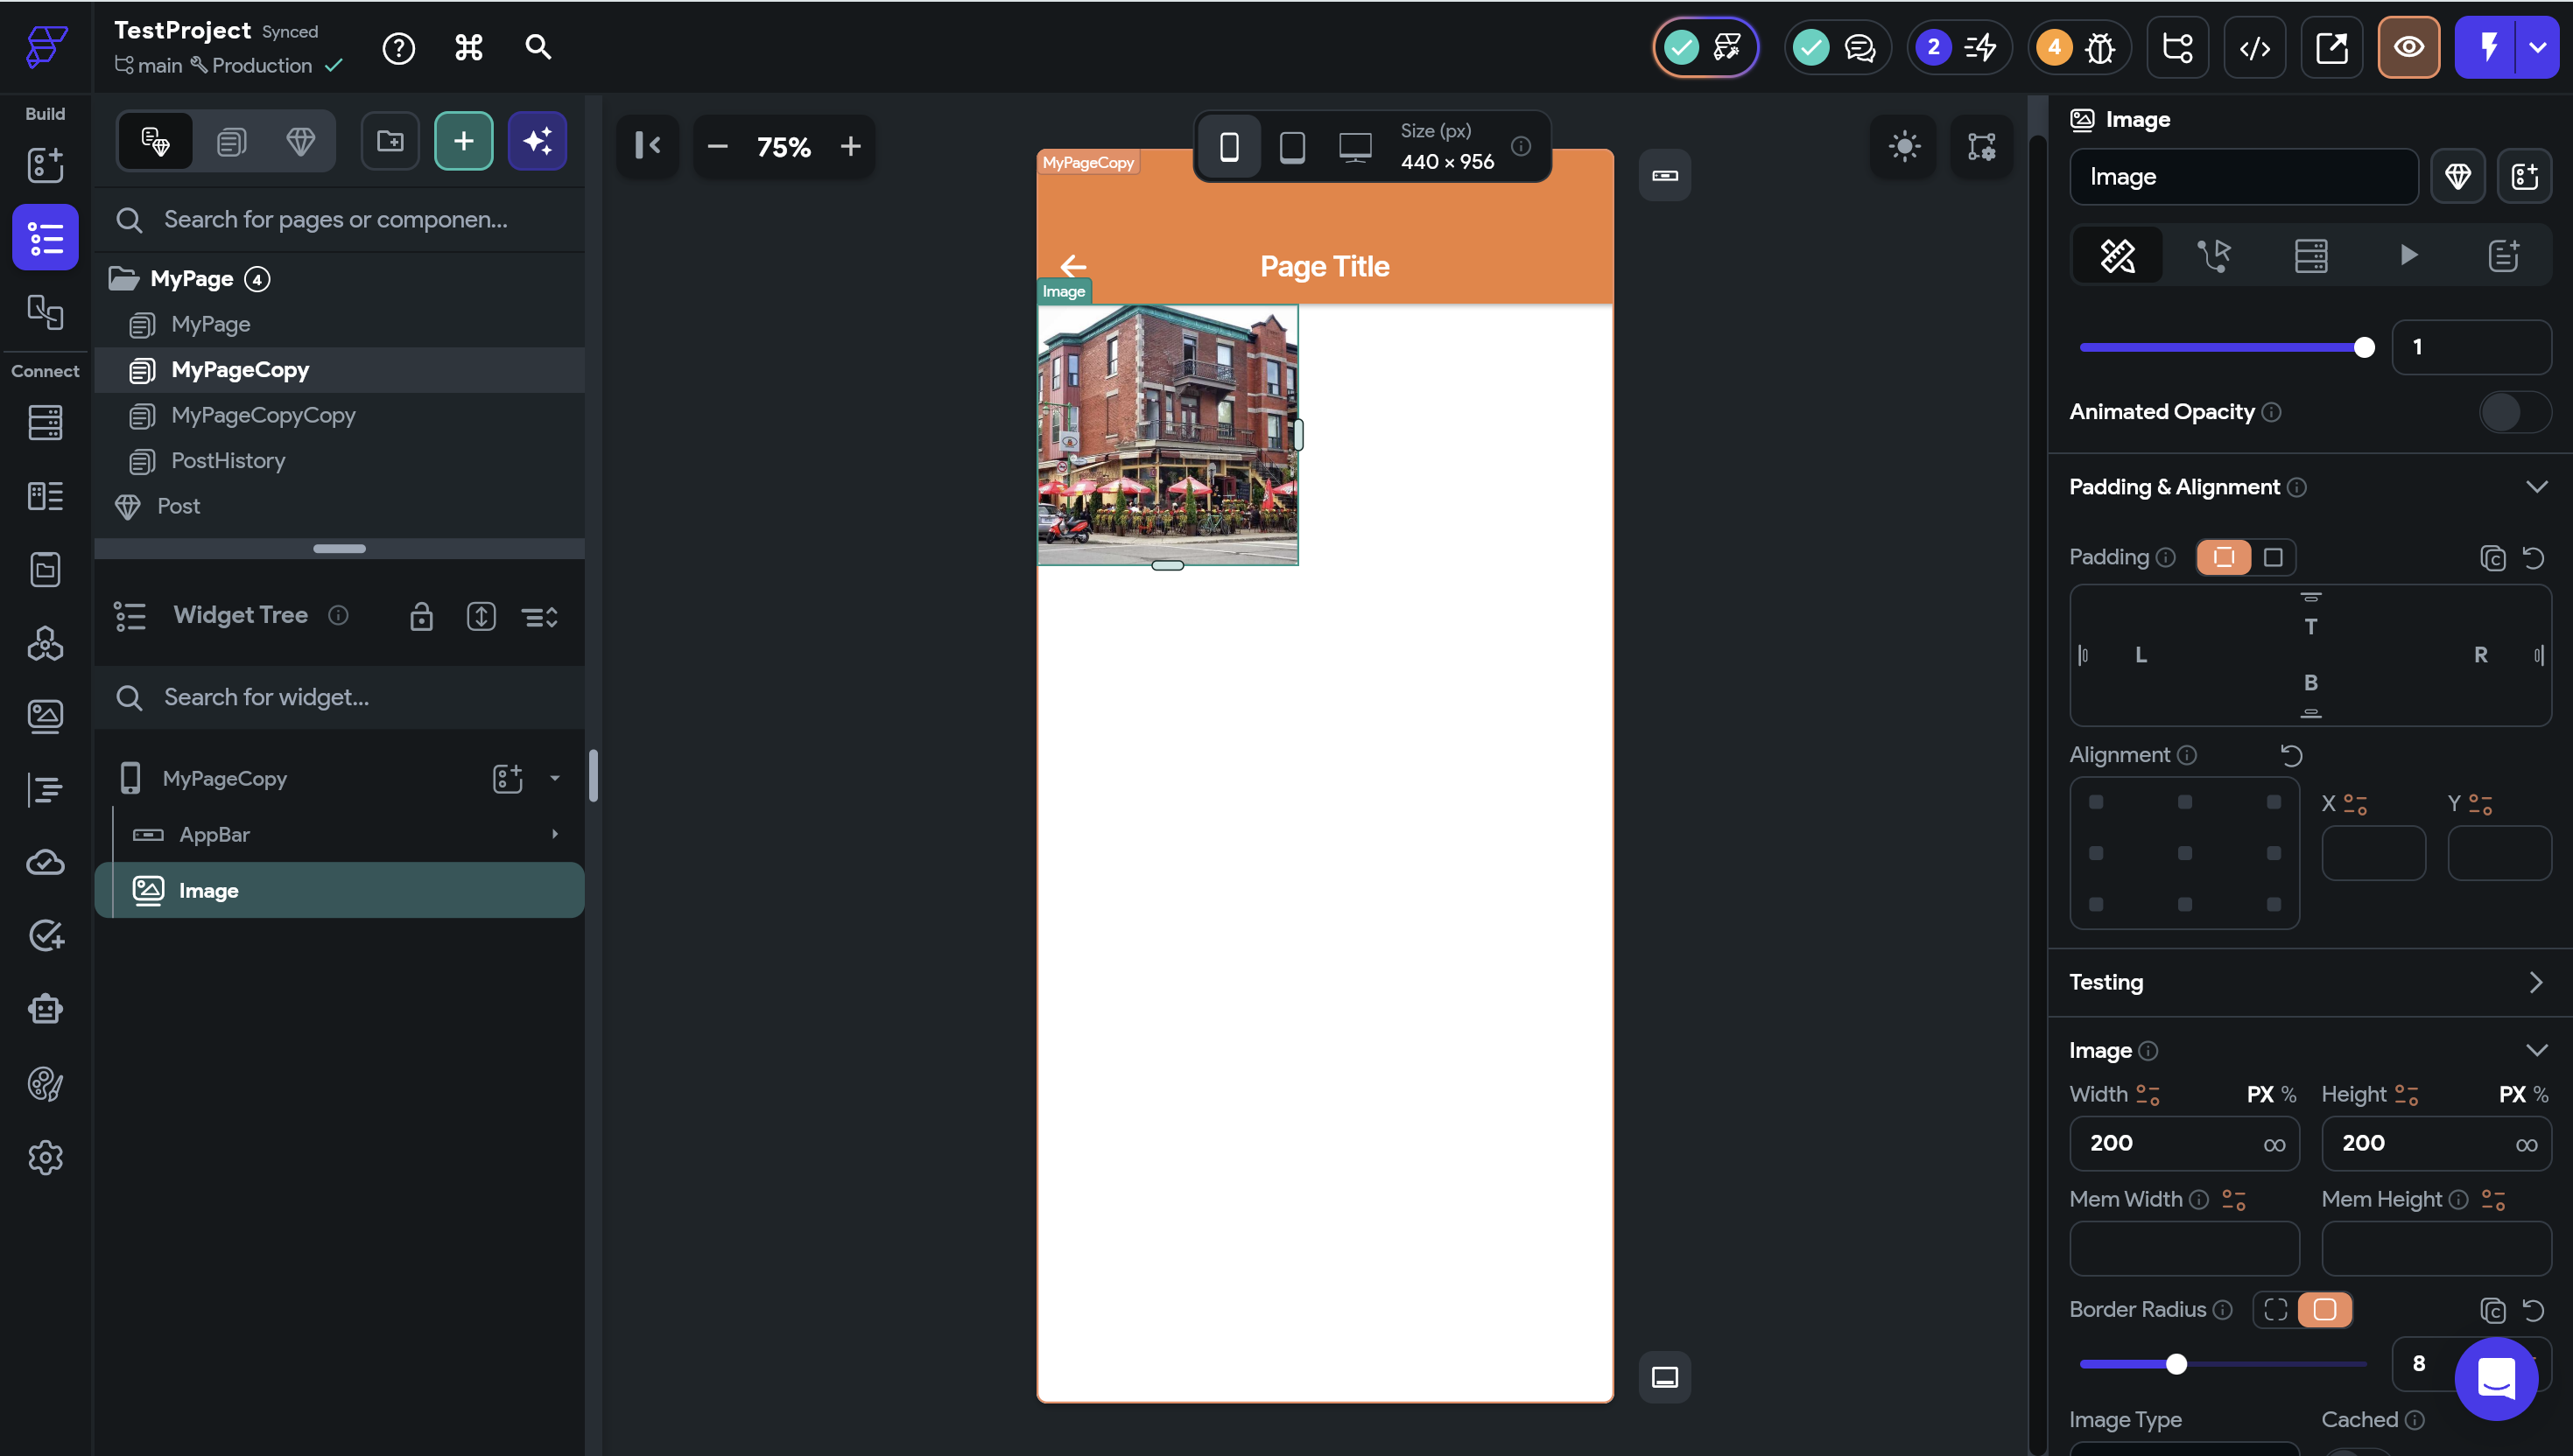Expand the AppBar tree node
The width and height of the screenshot is (2573, 1456).
click(554, 834)
